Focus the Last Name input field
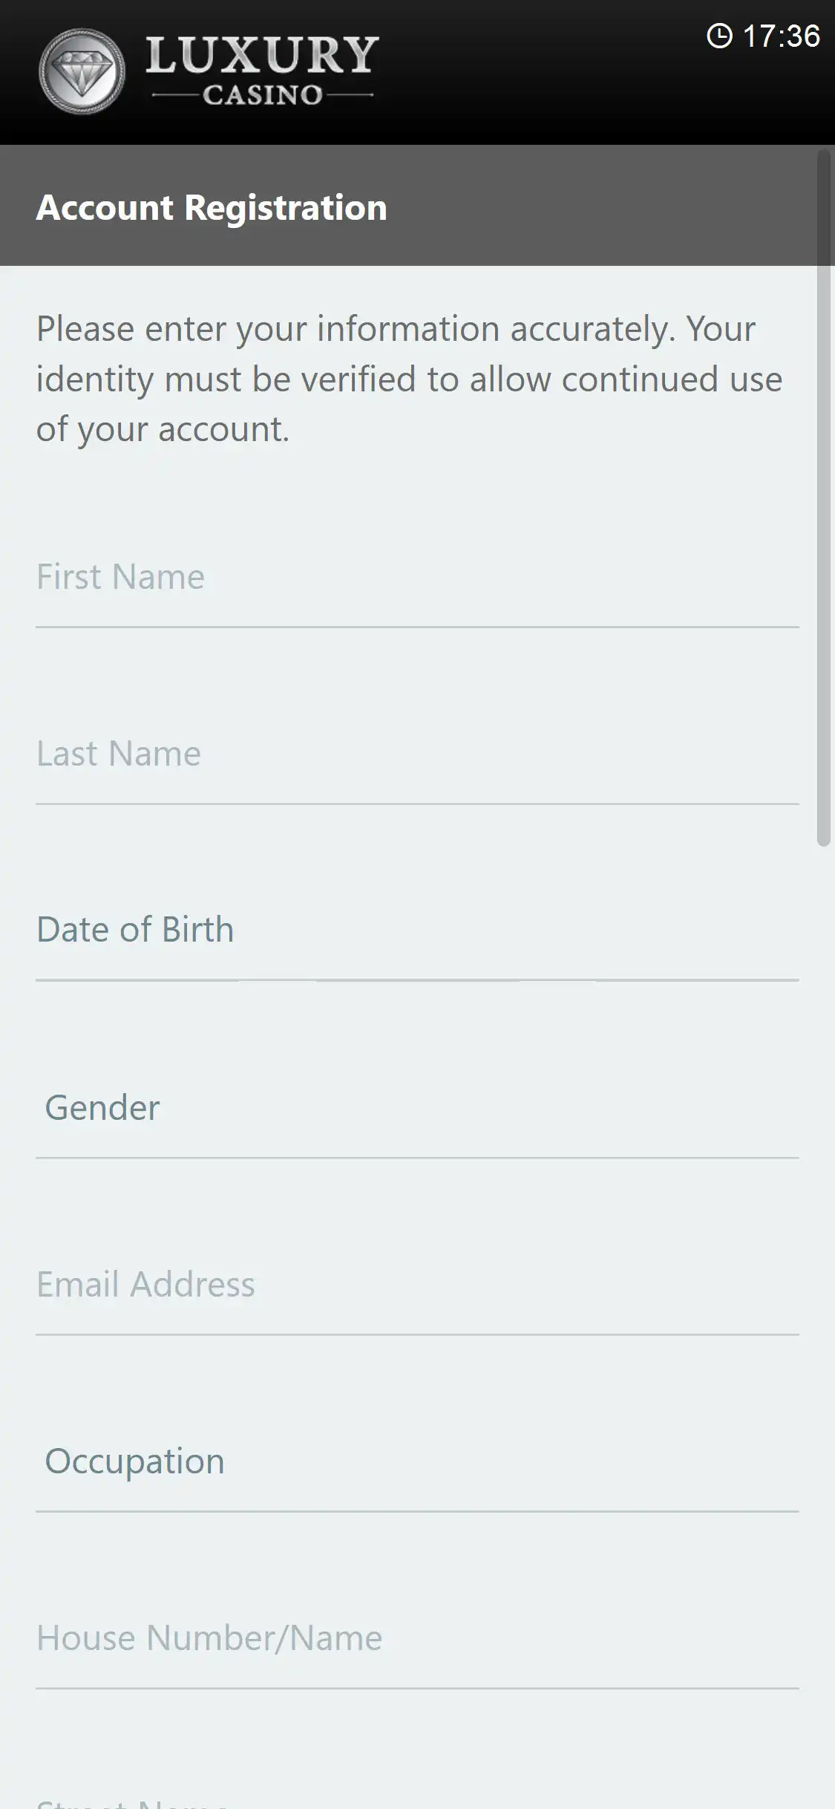The height and width of the screenshot is (1809, 835). pos(417,754)
